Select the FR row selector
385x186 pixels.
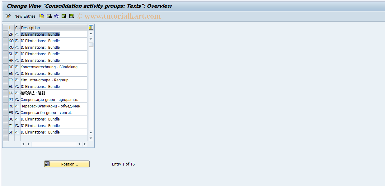coord(6,80)
